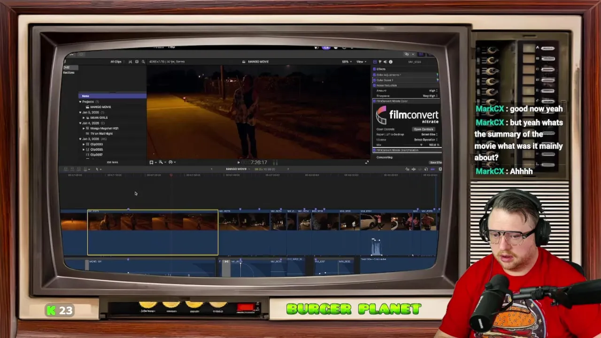Click the Open Controls button
Image resolution: width=601 pixels, height=338 pixels.
[x=423, y=129]
